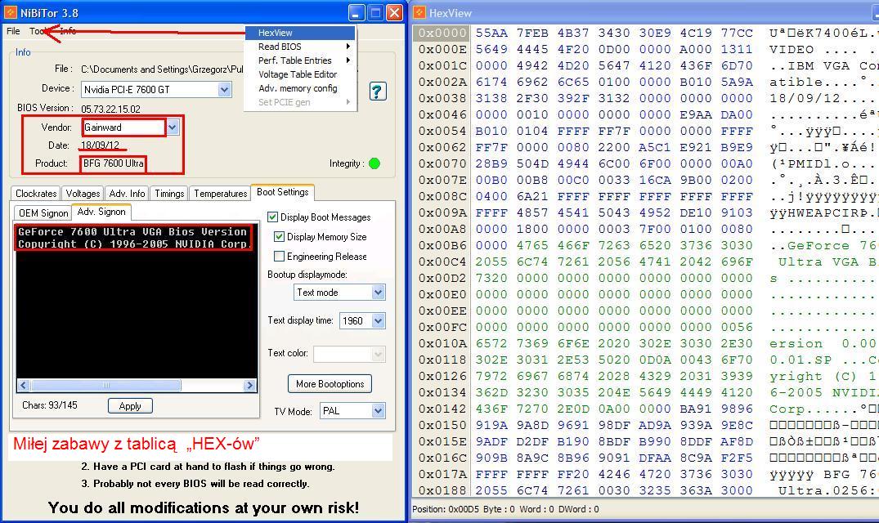The image size is (879, 523).
Task: Click hex offset 0x017A in HexView
Action: point(442,474)
